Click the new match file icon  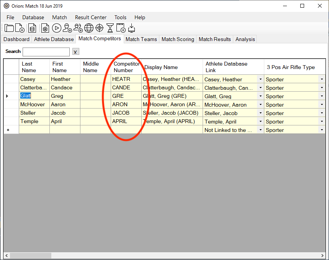point(20,28)
